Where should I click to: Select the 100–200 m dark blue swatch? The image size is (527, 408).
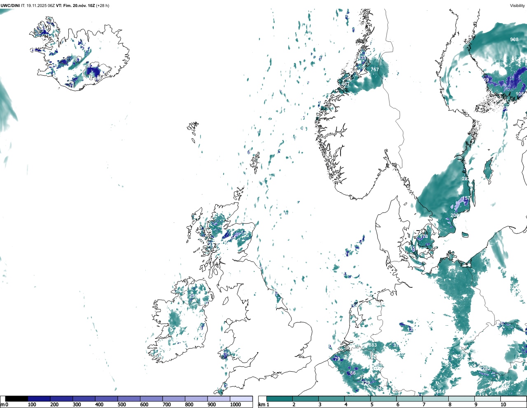[x=39, y=399]
